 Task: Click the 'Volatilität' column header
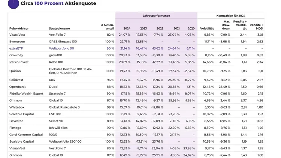[207, 29]
